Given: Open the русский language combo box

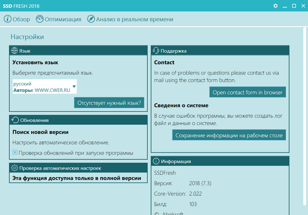Looking at the screenshot, I should click(44, 87).
